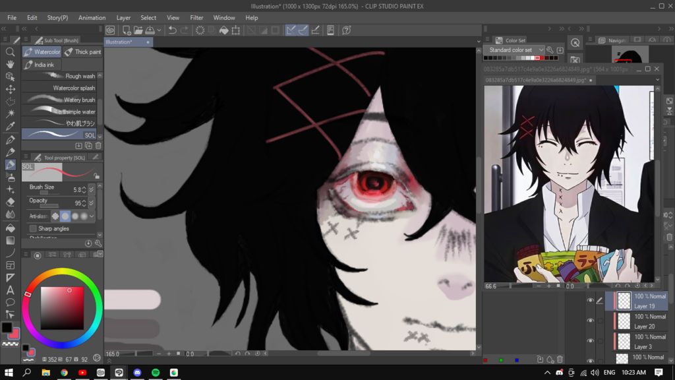Open tab list dropdown in reference image window

(x=657, y=80)
